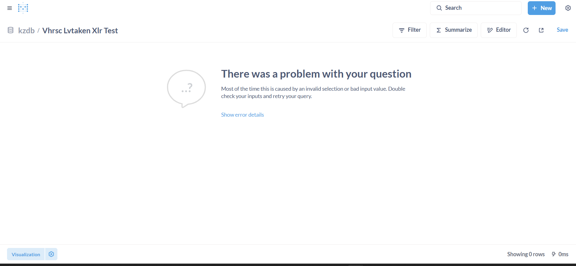
Task: Go to the kzdb database breadcrumb
Action: click(x=26, y=31)
